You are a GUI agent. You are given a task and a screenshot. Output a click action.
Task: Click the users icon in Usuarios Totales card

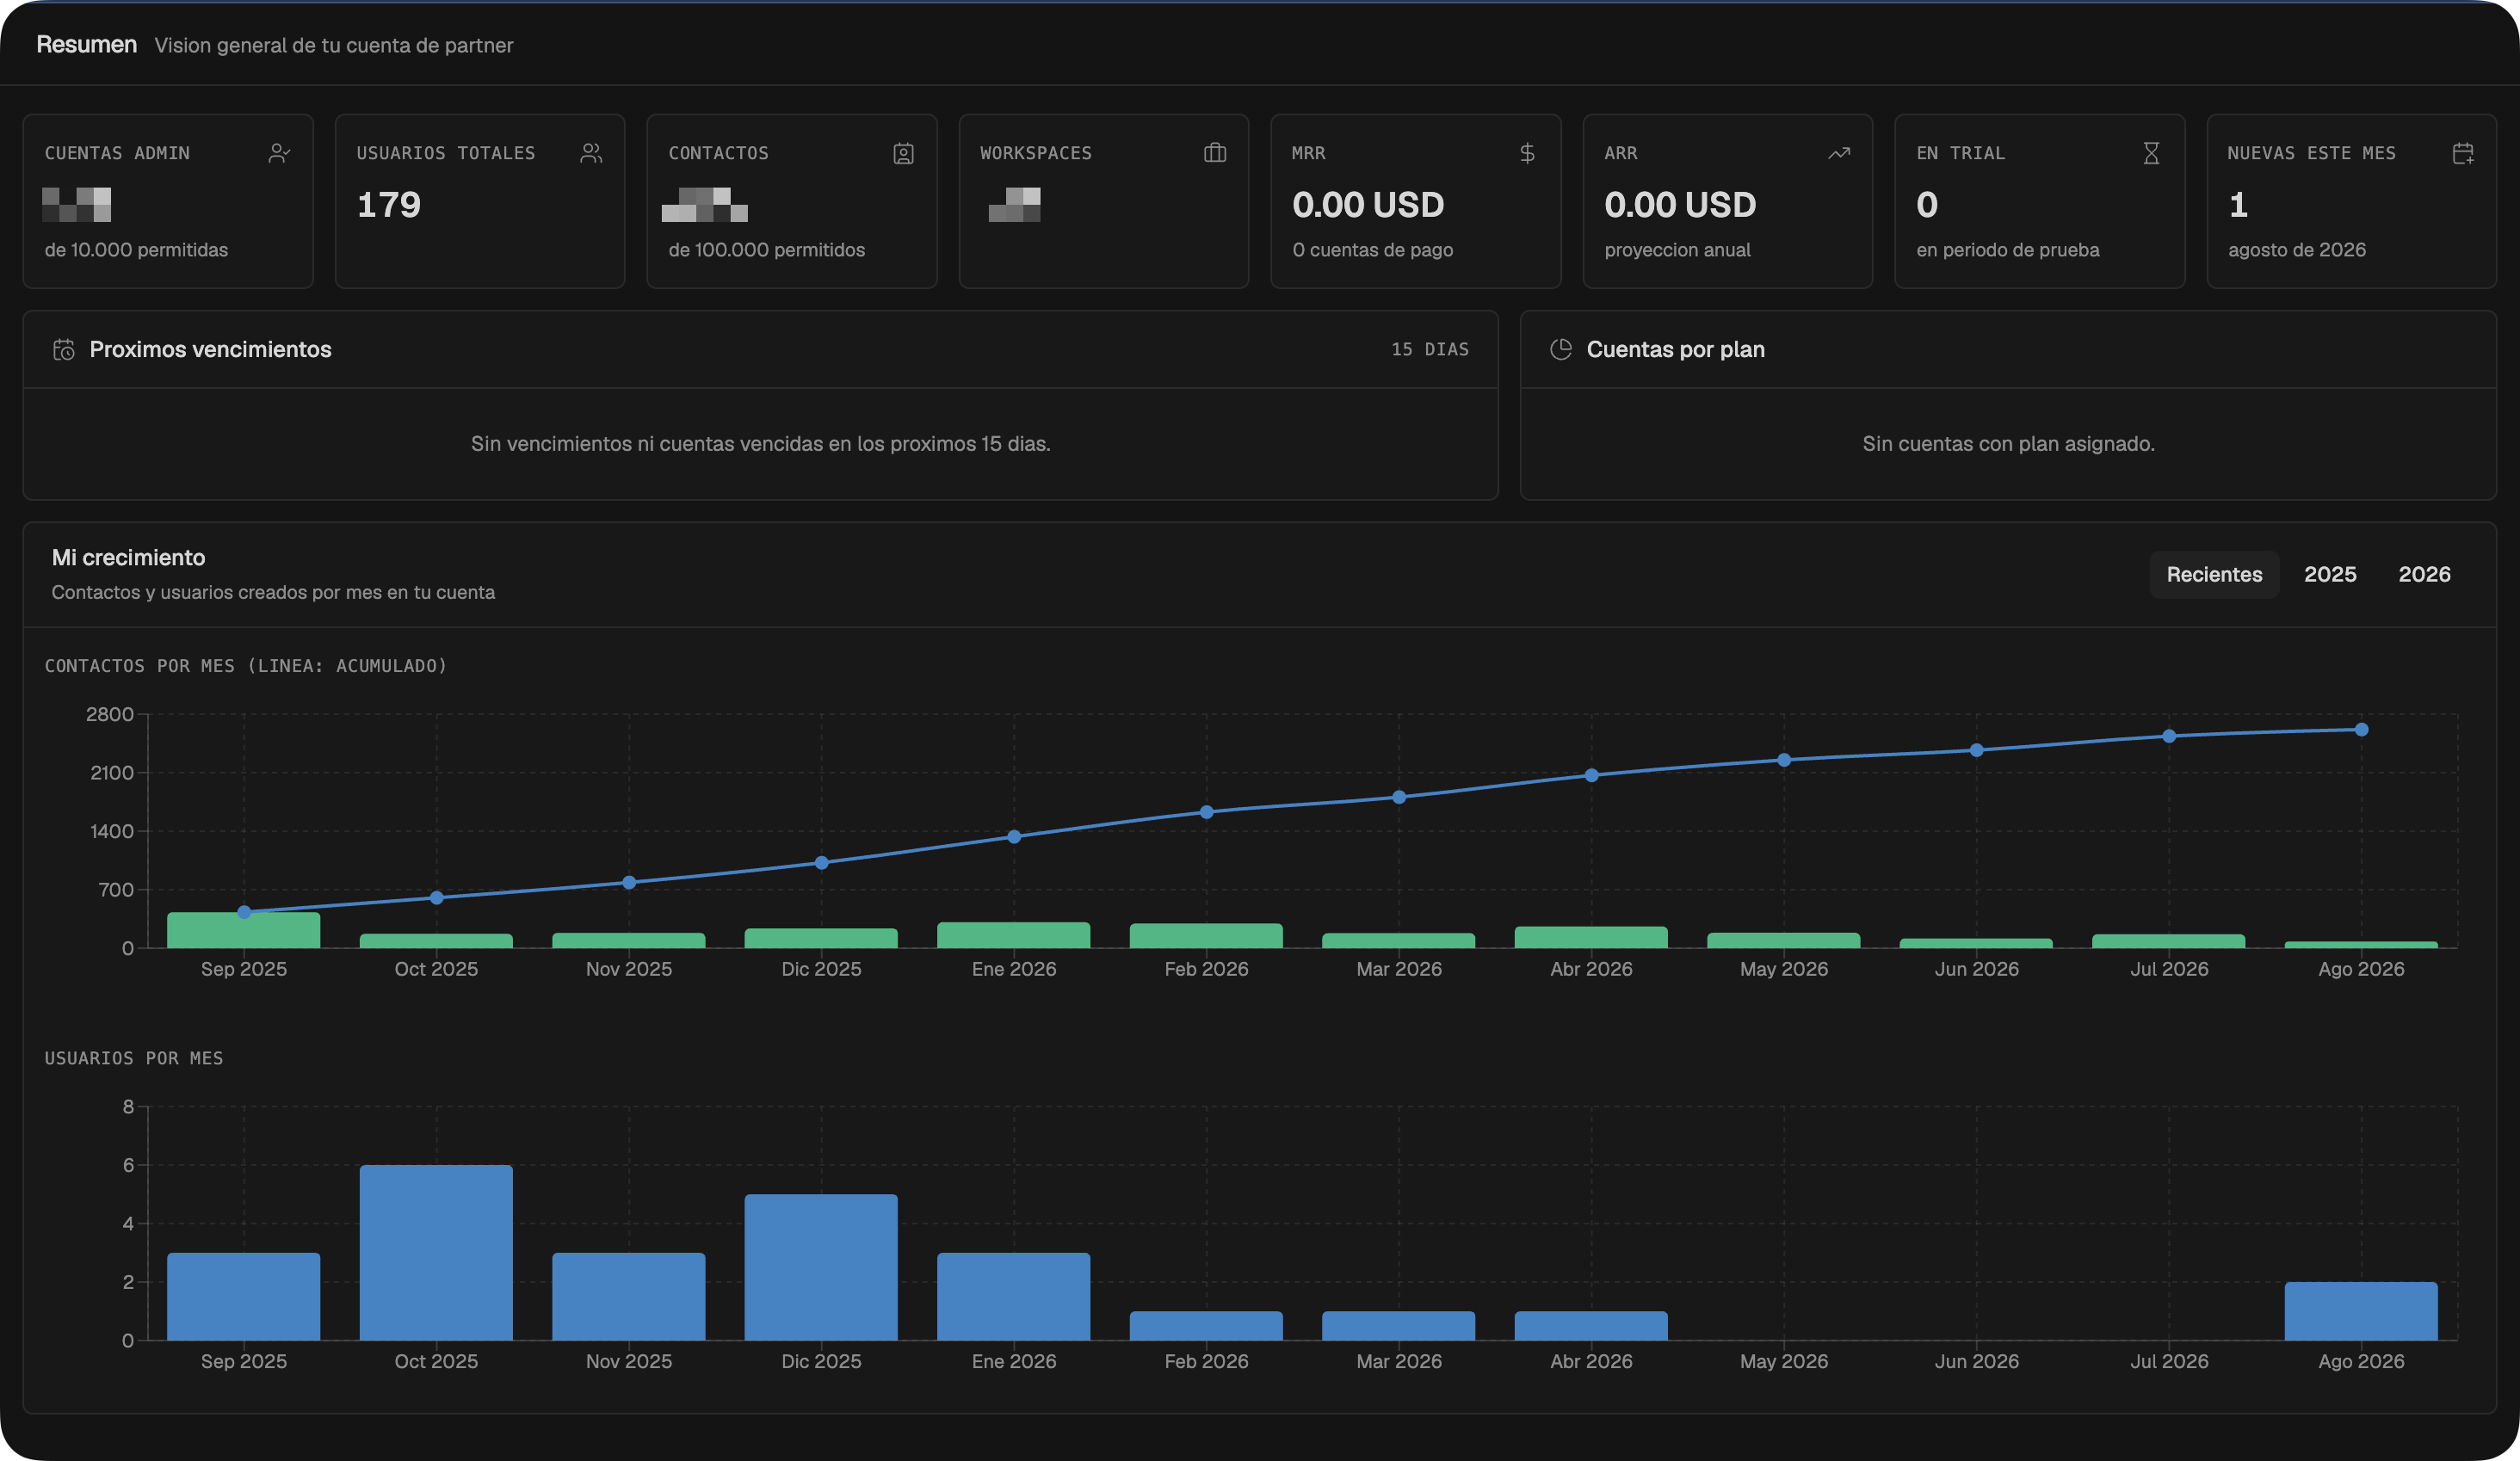pyautogui.click(x=591, y=153)
